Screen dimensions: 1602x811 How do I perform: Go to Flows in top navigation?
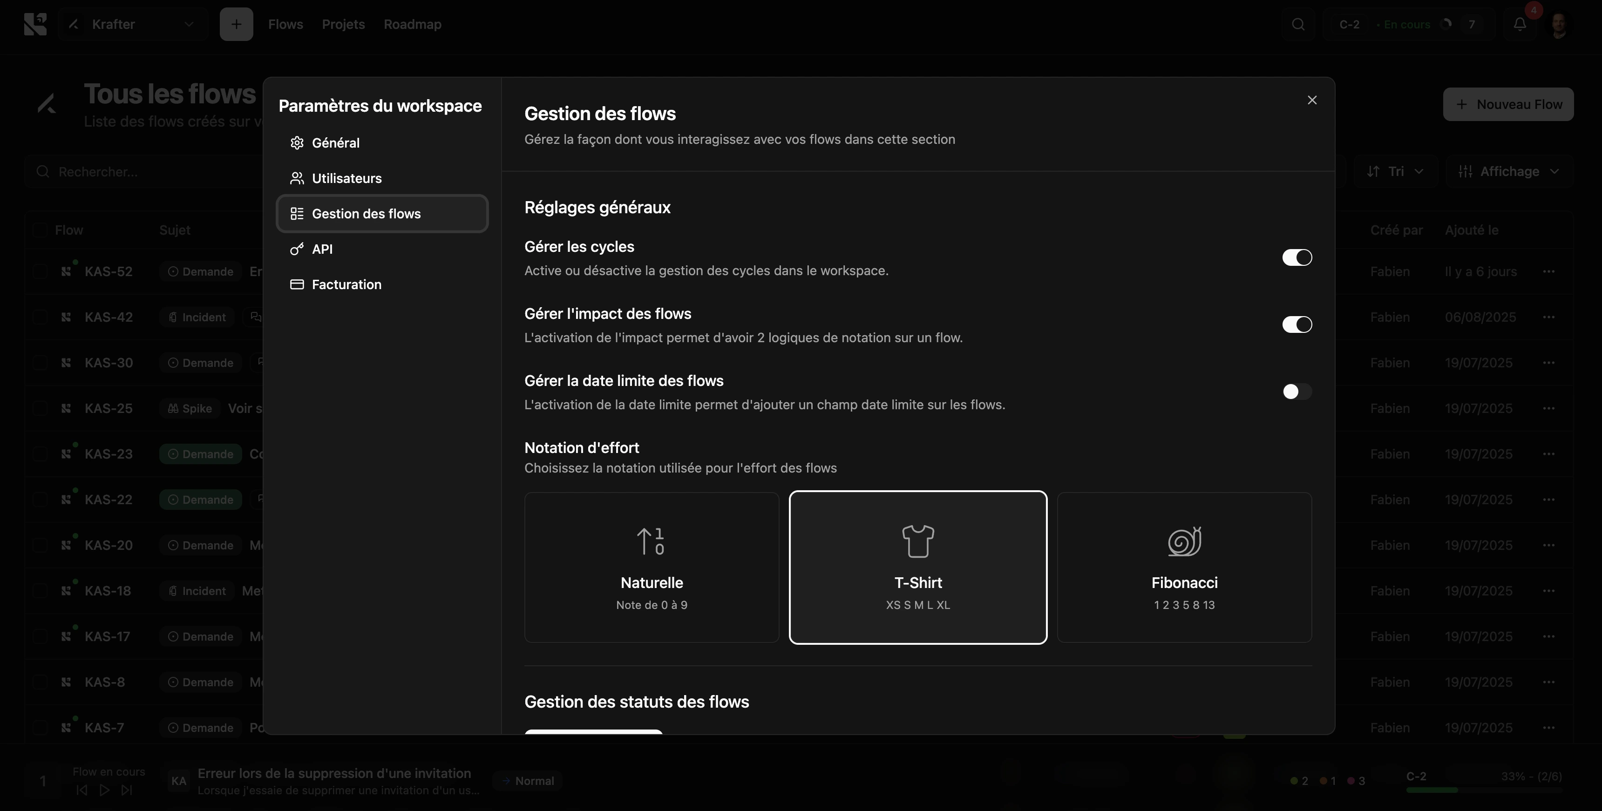click(x=285, y=24)
